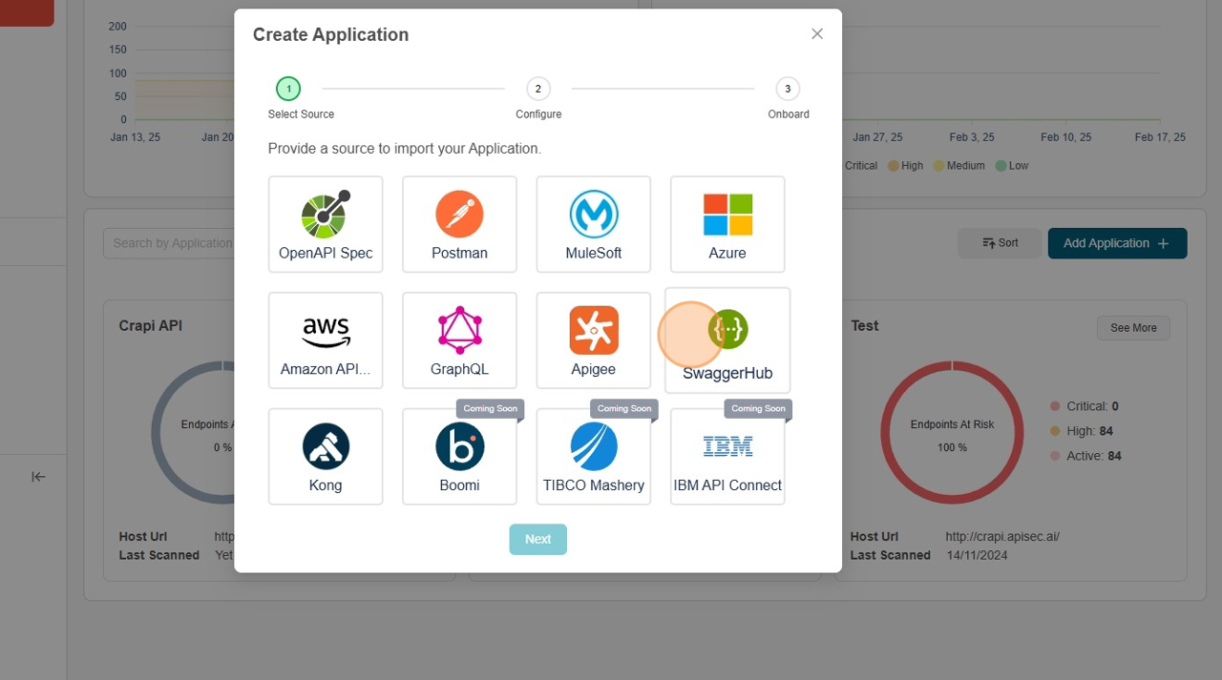Pick the MuleSoft source option
Viewport: 1222px width, 680px height.
[593, 224]
